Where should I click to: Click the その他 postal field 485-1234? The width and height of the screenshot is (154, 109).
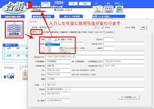[x=51, y=85]
